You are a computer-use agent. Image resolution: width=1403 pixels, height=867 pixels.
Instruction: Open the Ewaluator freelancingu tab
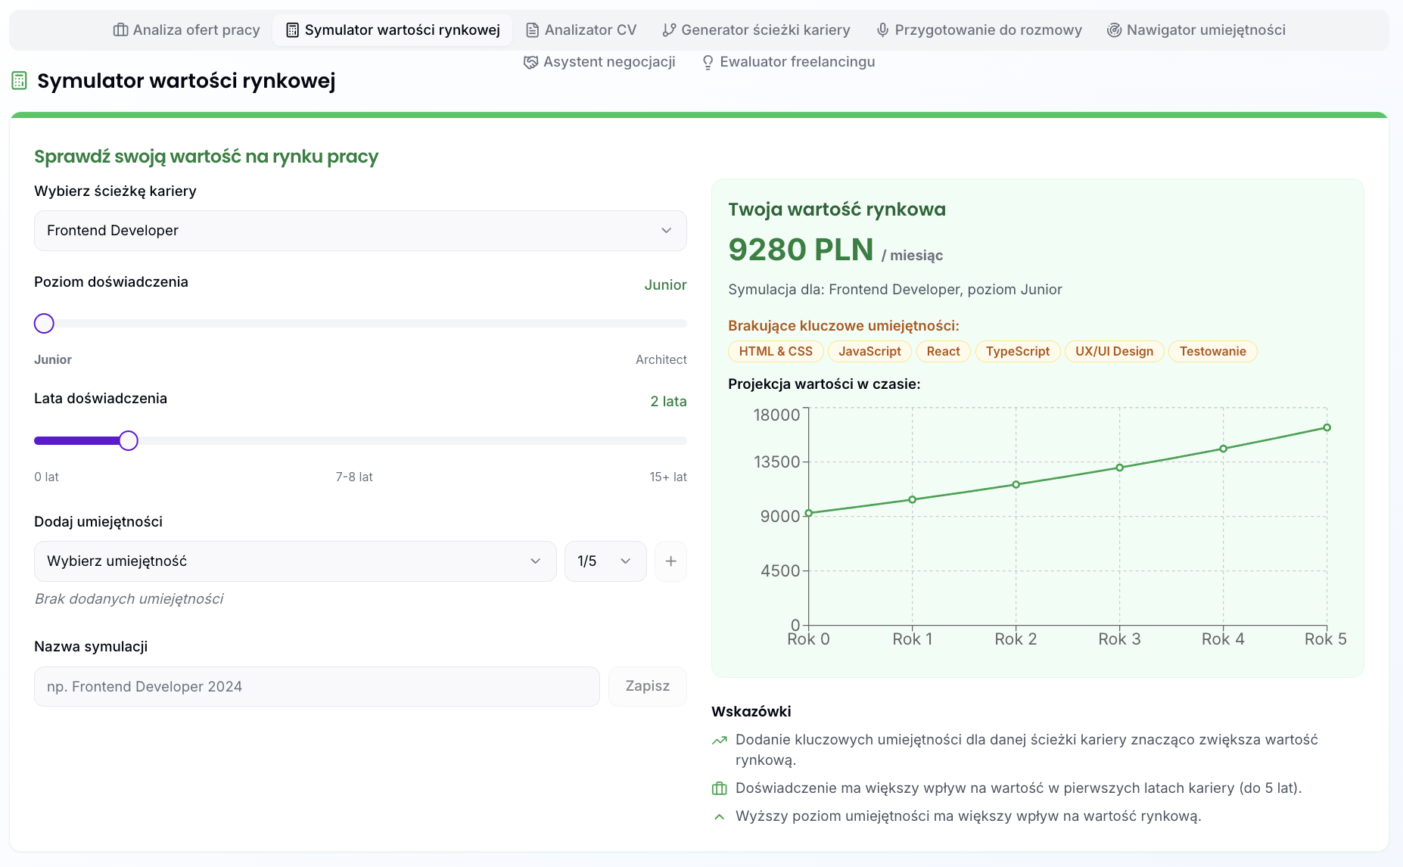(788, 62)
